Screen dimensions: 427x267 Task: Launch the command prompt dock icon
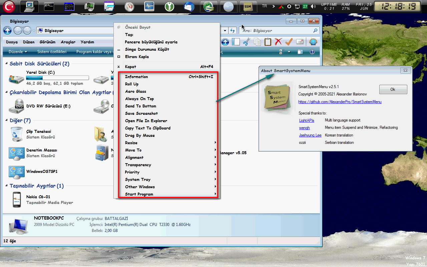point(49,6)
